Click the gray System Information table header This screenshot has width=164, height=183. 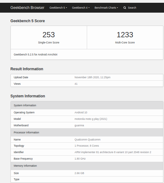[x=87, y=105]
